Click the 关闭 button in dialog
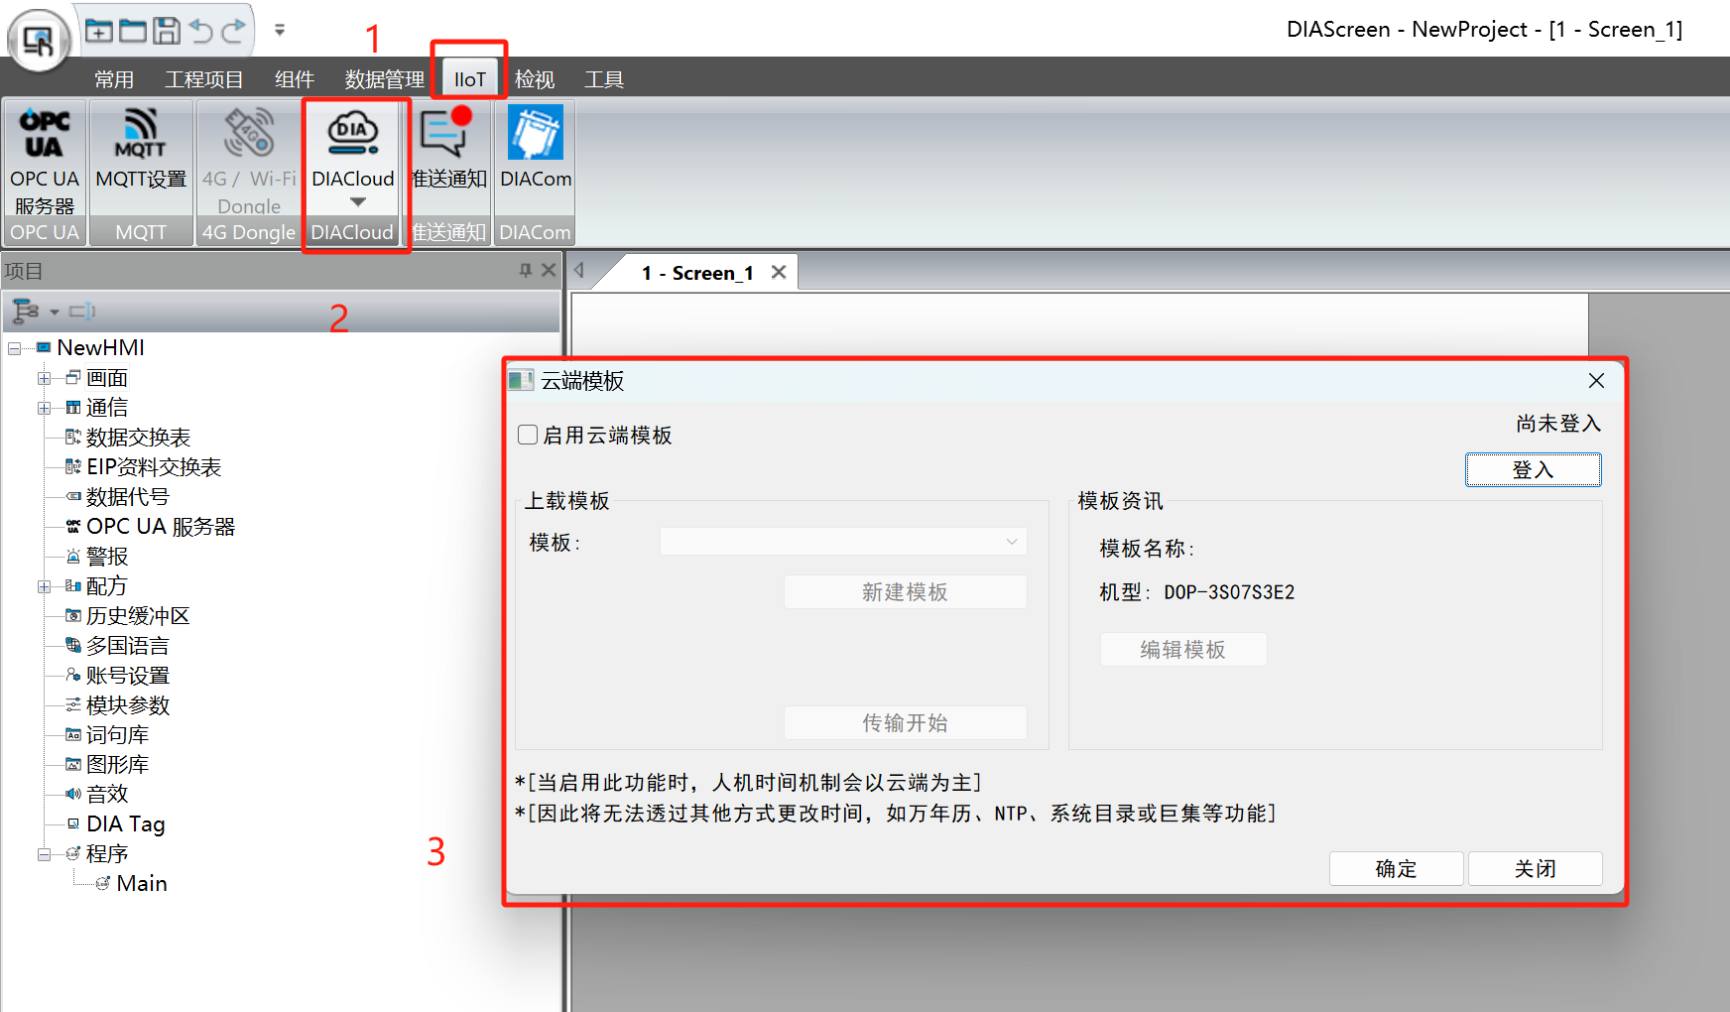 click(x=1536, y=869)
